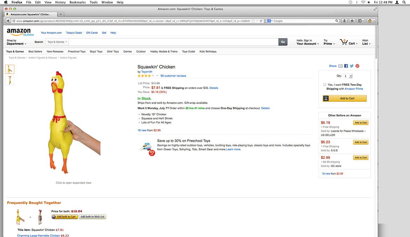Select second chicken product thumbnail
410x237 pixels.
[10, 80]
